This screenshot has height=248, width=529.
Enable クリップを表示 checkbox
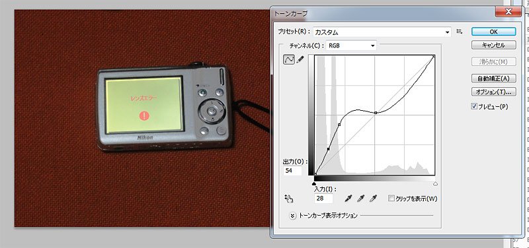point(391,199)
